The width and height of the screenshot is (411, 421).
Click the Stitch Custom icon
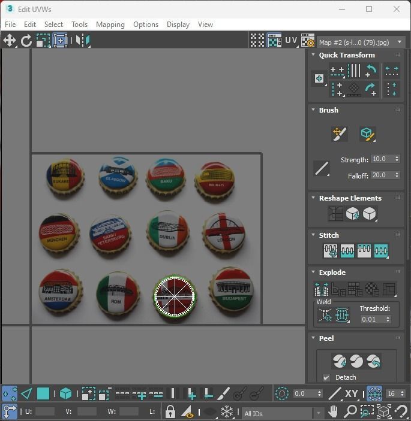[381, 251]
